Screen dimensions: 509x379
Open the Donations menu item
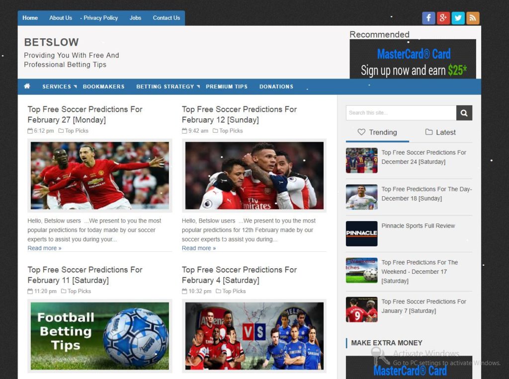click(x=276, y=86)
